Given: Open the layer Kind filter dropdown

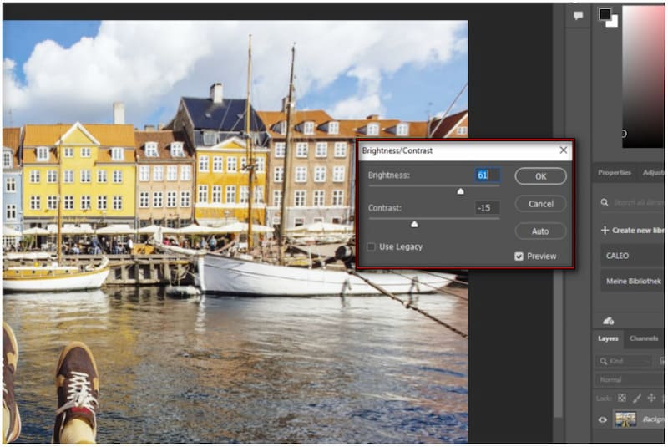Looking at the screenshot, I should (623, 361).
